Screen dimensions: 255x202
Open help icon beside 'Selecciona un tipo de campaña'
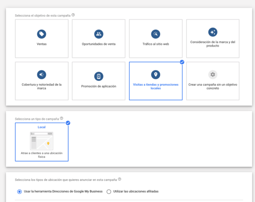[x=62, y=118]
